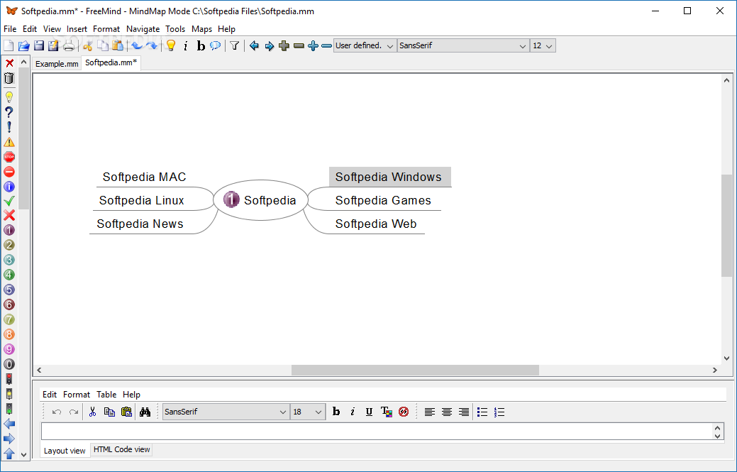737x472 pixels.
Task: Remove all icons using the trash can icon
Action: pos(9,78)
